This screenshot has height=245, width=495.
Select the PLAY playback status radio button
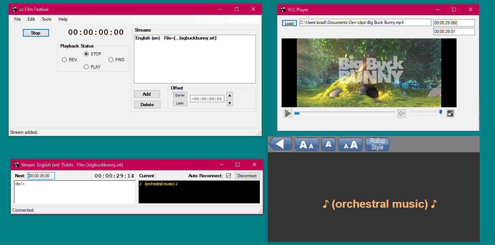(x=92, y=67)
